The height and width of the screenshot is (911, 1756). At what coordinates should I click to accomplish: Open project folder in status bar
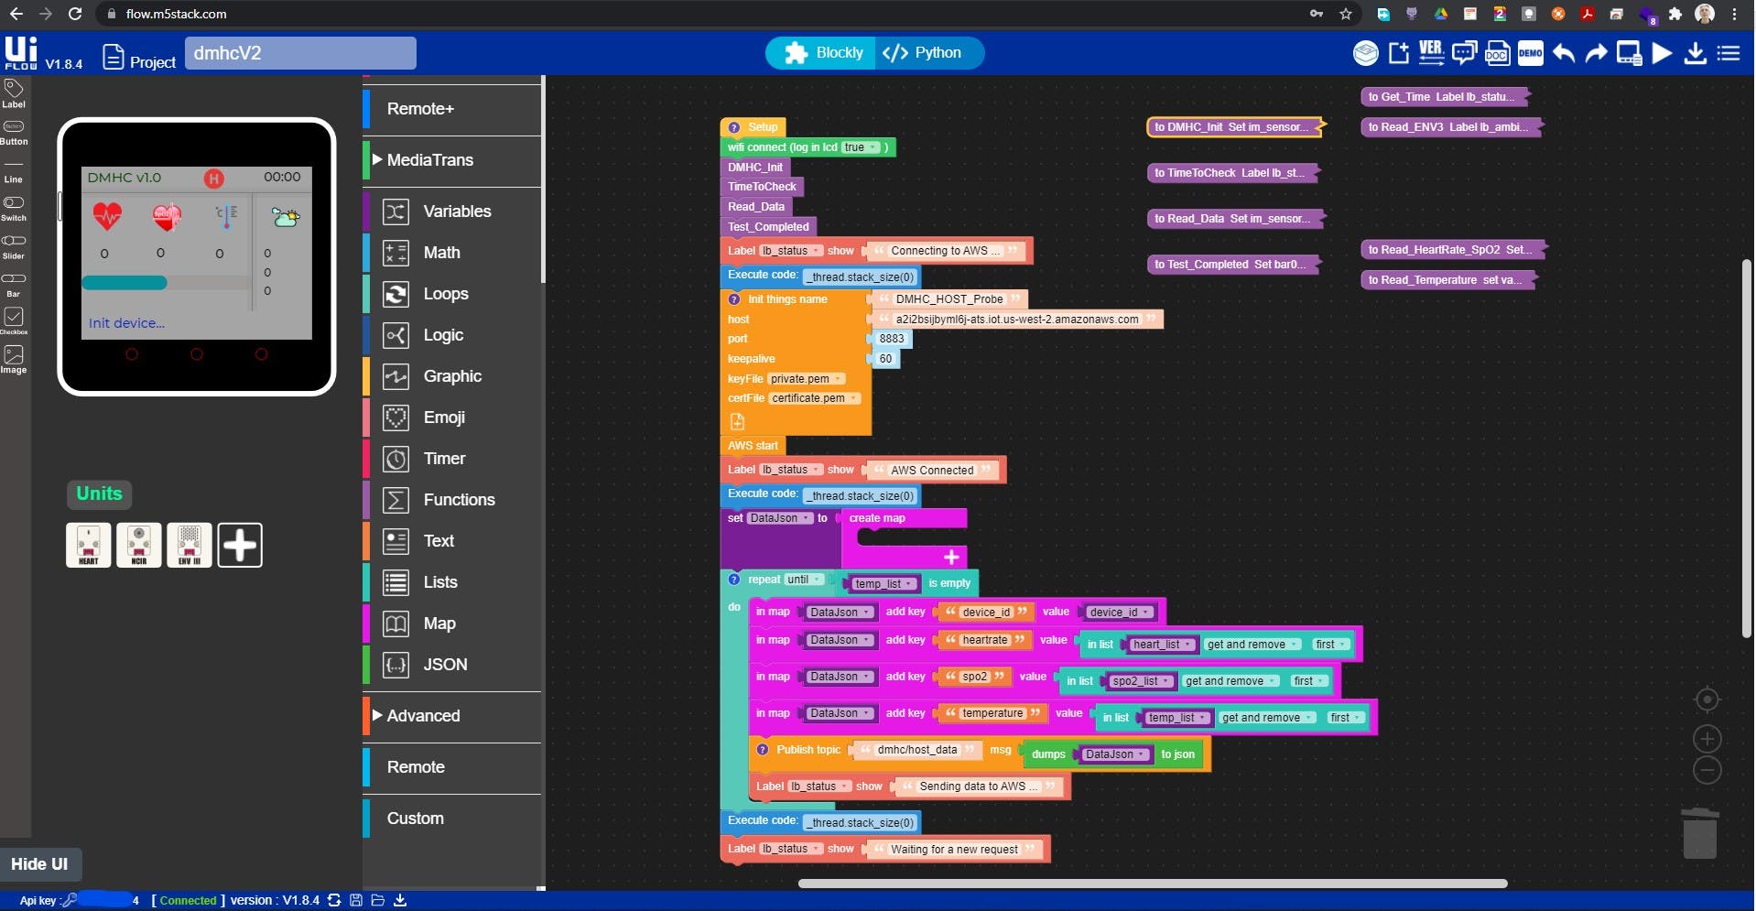click(x=377, y=901)
